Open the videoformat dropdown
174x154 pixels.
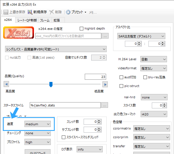154,68
